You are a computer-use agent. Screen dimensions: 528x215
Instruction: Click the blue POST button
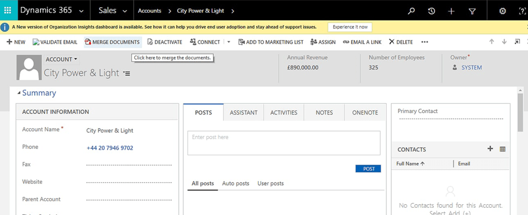[368, 169]
